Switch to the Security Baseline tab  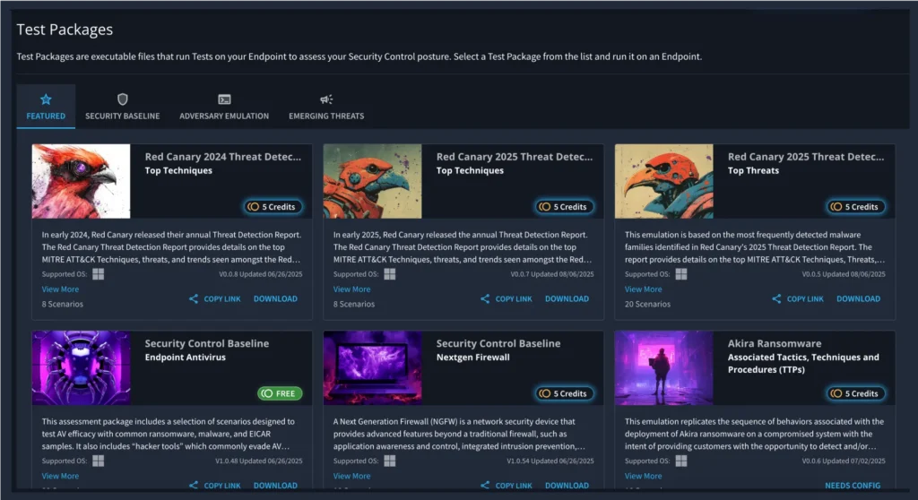(123, 116)
